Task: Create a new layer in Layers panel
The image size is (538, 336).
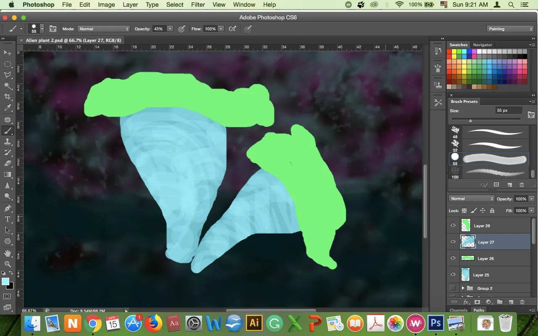Action: coord(511,302)
